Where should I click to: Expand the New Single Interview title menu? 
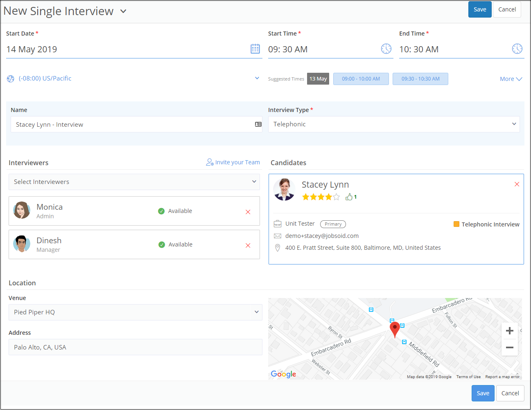(123, 11)
